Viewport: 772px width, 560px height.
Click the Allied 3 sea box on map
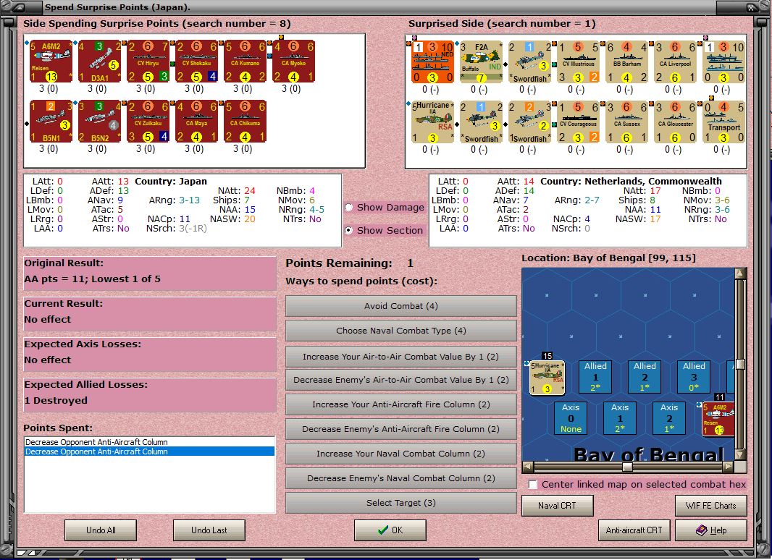coord(694,376)
